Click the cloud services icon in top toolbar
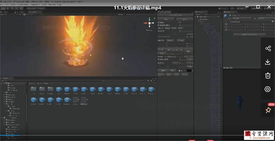This screenshot has height=141, width=275. (233, 8)
